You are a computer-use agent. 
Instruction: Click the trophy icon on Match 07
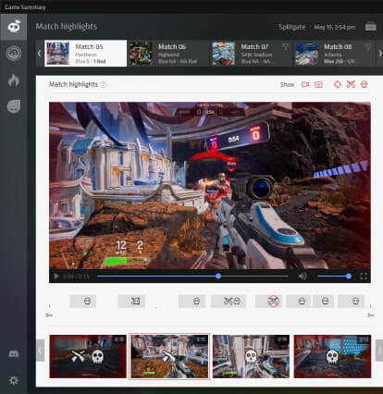[286, 47]
